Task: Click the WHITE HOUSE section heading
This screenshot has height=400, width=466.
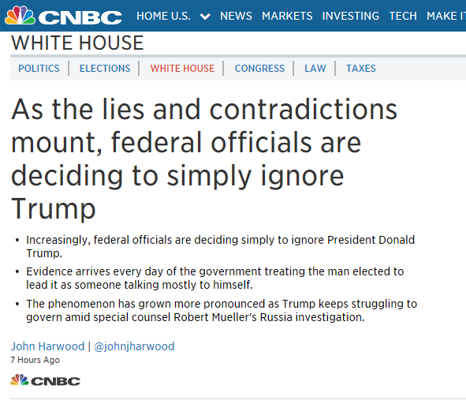Action: (77, 43)
